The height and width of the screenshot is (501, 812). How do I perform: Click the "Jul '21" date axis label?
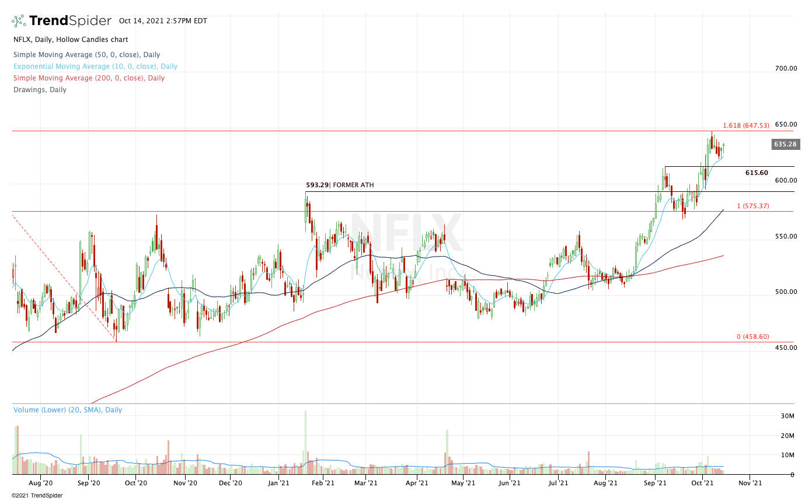[x=559, y=483]
